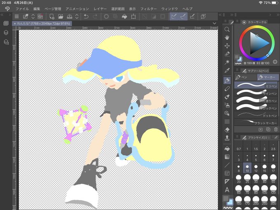Click the New document icon
This screenshot has width=280, height=210.
pyautogui.click(x=52, y=16)
